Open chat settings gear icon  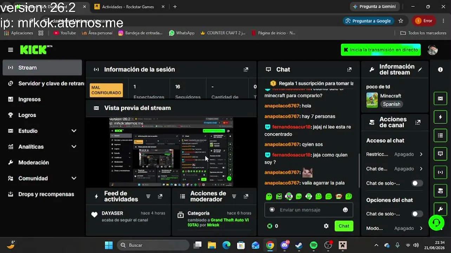[326, 226]
